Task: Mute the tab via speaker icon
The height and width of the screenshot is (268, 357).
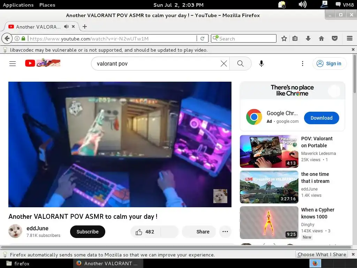Action: tap(66, 27)
